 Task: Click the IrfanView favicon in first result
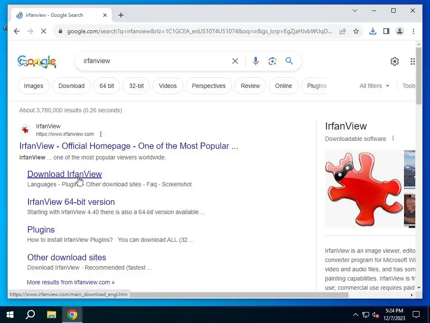(25, 130)
